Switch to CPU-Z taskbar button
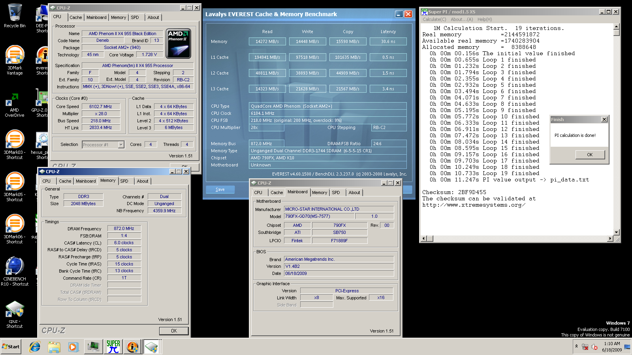This screenshot has height=355, width=632. coord(152,347)
